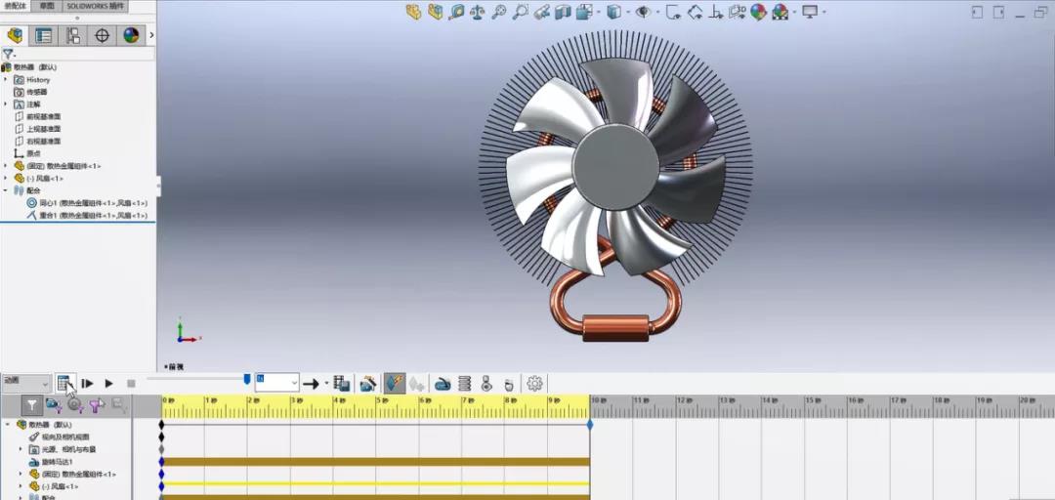Toggle the timeline filter funnel button
The width and height of the screenshot is (1055, 500).
(x=32, y=405)
